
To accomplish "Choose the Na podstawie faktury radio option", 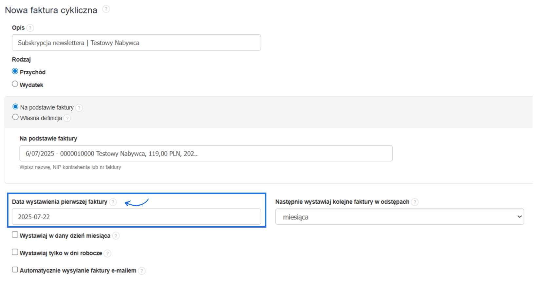I will (x=15, y=107).
